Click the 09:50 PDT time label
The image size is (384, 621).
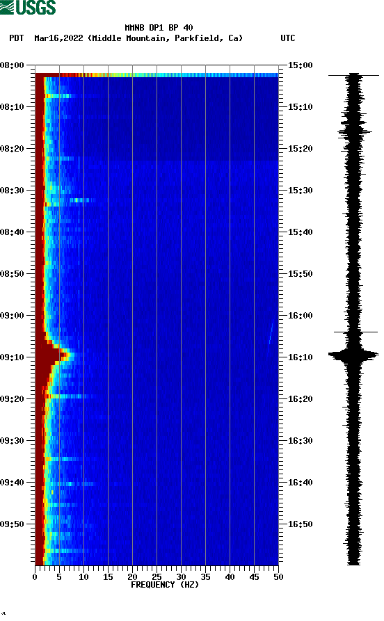click(12, 524)
